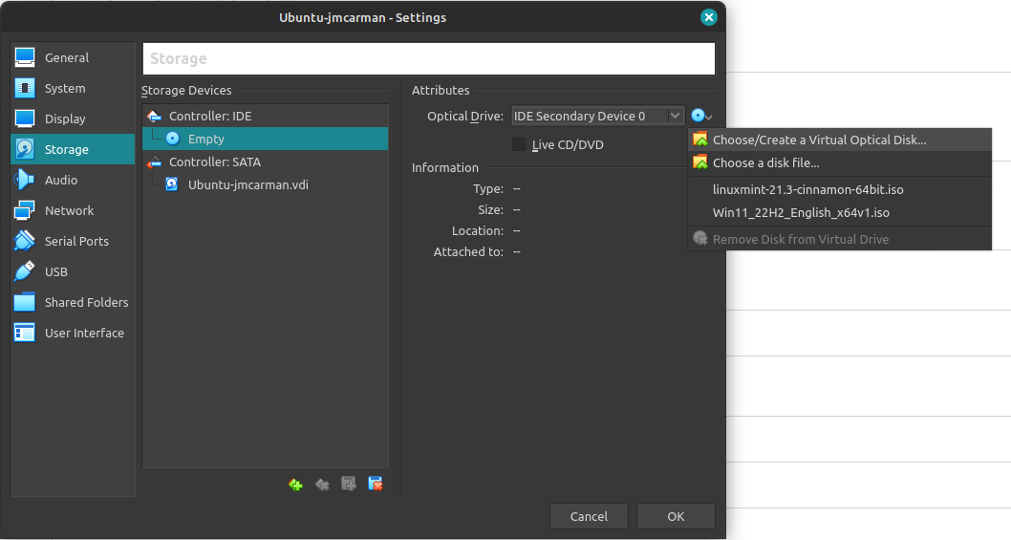Click the Network monitors icon

[25, 210]
